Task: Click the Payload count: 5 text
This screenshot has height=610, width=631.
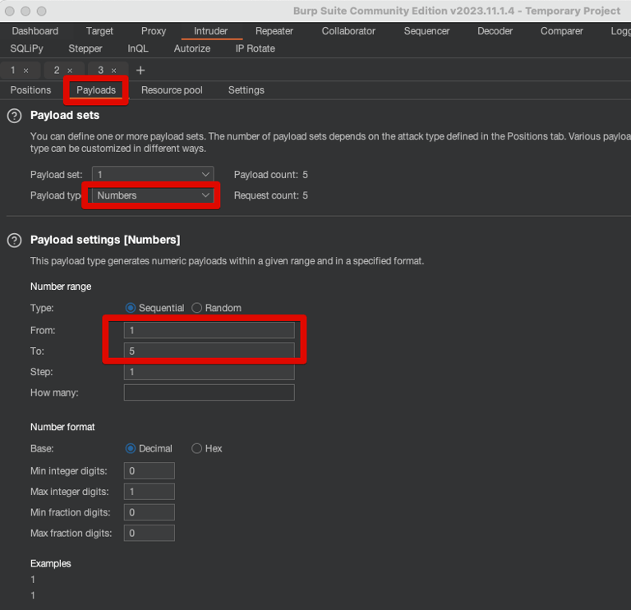Action: 271,175
